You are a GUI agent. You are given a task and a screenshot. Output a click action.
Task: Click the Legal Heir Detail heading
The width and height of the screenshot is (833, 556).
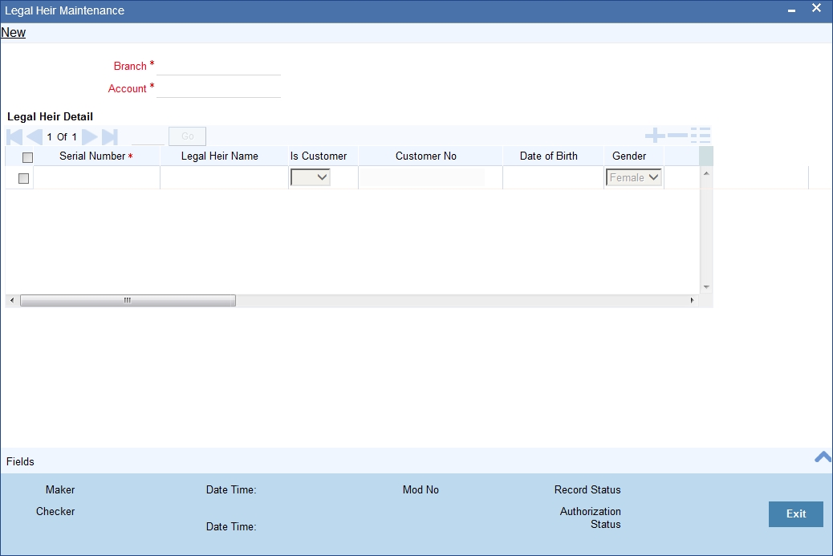pyautogui.click(x=50, y=117)
